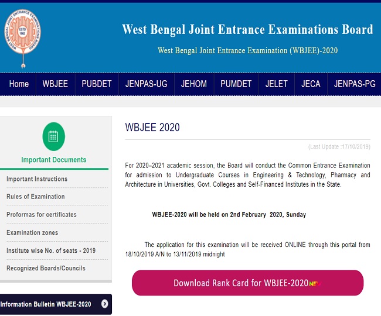Image resolution: width=381 pixels, height=316 pixels.
Task: Click the 'For 2020–2021 academic session' text
Action: [247, 175]
